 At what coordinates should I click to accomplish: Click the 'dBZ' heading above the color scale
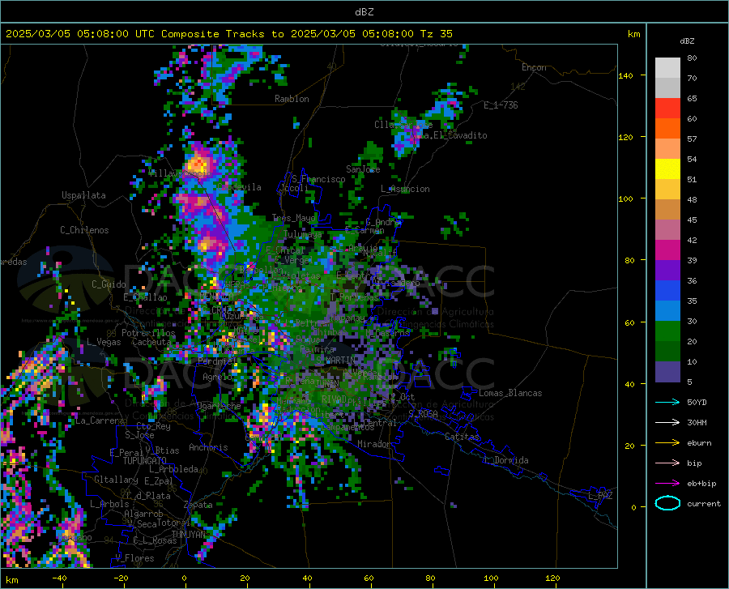(687, 41)
